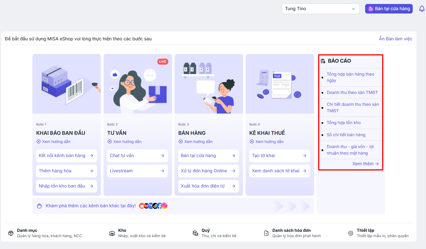
Task: Open the Tung Tino store selector dropdown
Action: click(x=320, y=8)
